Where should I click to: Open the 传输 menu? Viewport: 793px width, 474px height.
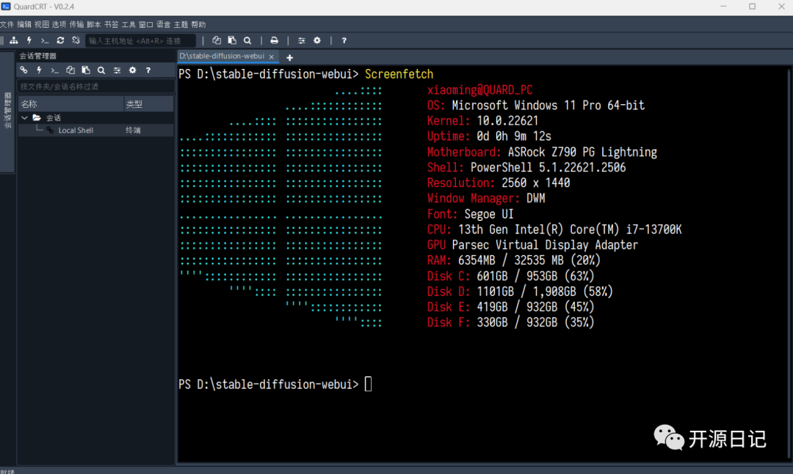[76, 24]
